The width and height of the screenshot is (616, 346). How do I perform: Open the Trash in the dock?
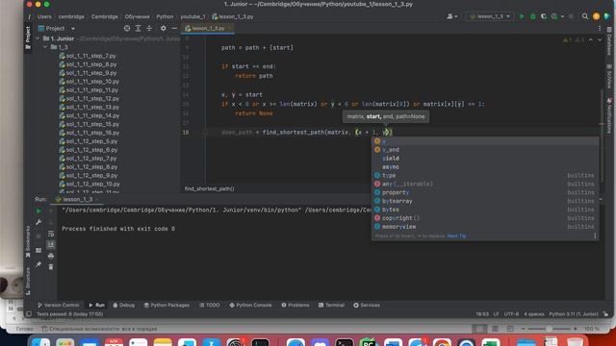pos(576,342)
